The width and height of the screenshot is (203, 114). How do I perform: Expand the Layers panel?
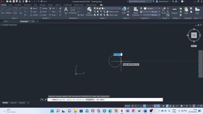click(103, 18)
